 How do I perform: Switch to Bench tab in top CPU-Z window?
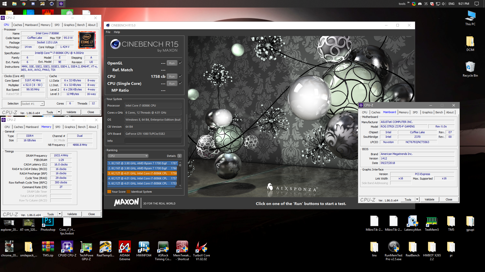81,25
